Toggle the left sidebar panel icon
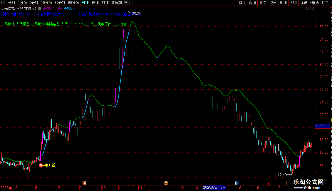 (x=3, y=3)
